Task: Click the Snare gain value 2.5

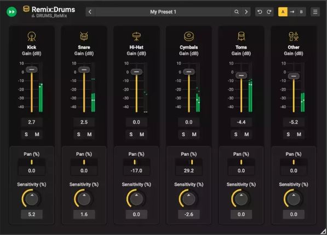Action: 84,122
